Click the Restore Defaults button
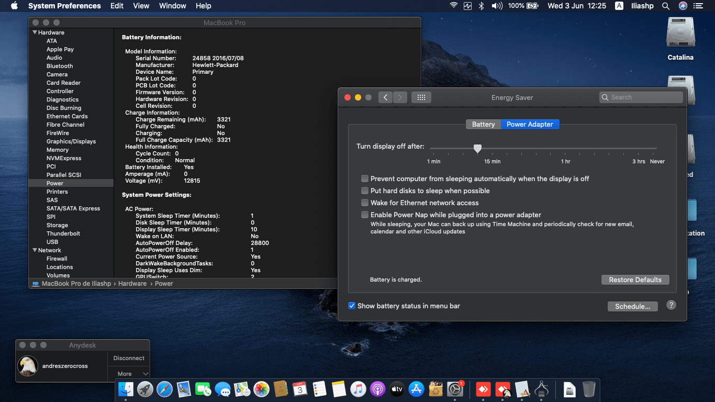This screenshot has width=715, height=402. click(635, 280)
